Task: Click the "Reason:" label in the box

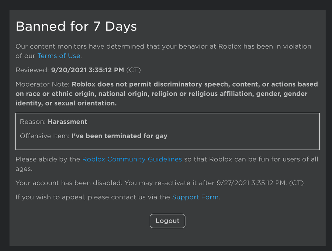Action: pos(33,122)
